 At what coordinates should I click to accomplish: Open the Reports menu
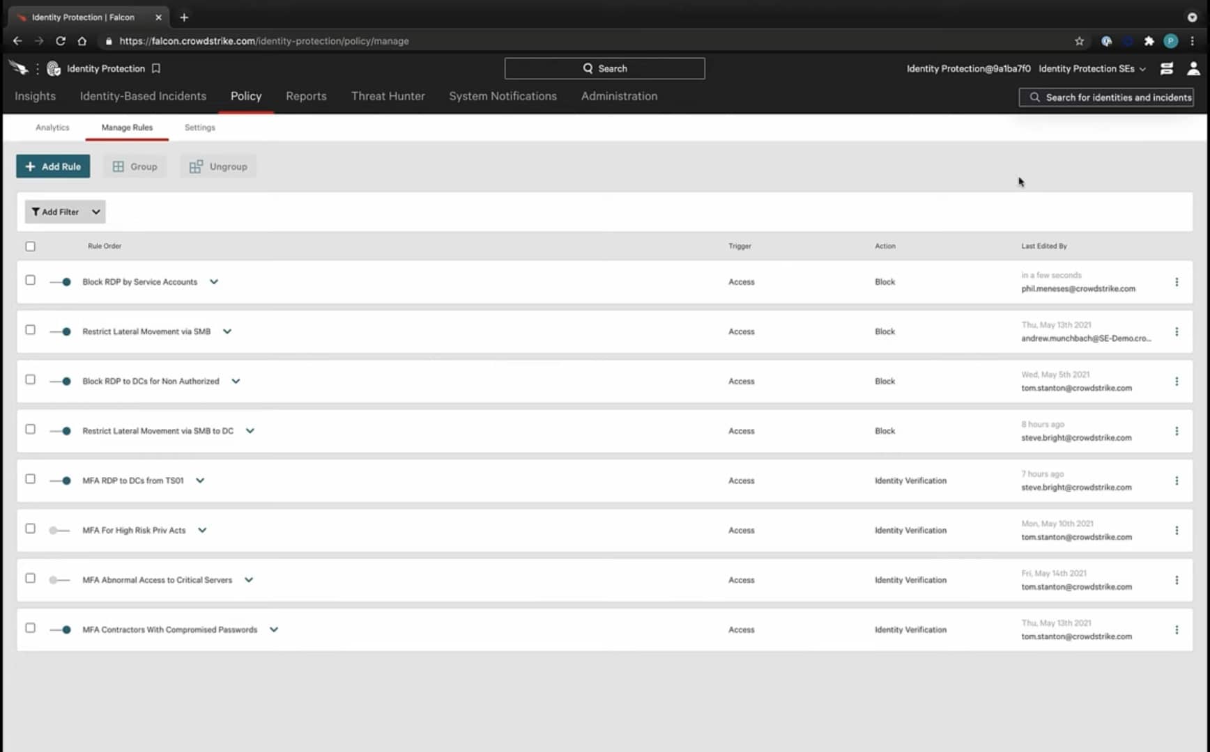pyautogui.click(x=306, y=96)
